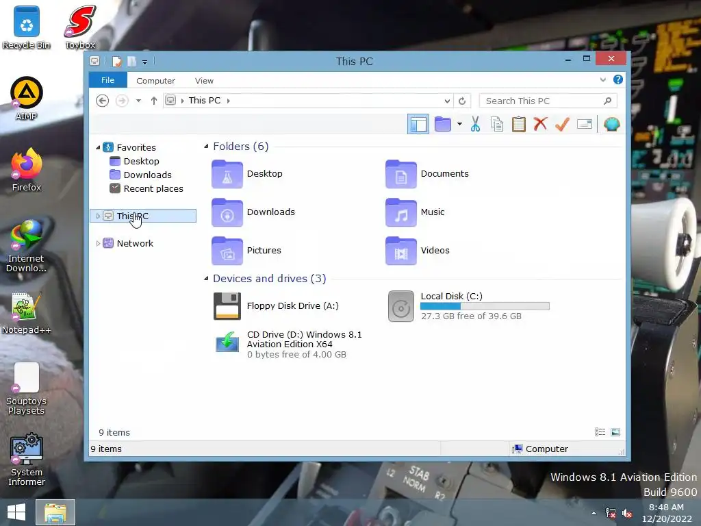This screenshot has height=526, width=701.
Task: Refresh the This PC view
Action: [x=462, y=101]
